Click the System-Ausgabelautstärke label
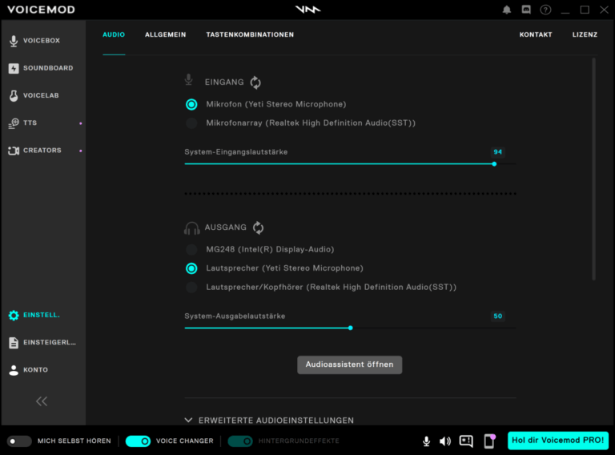 tap(235, 316)
